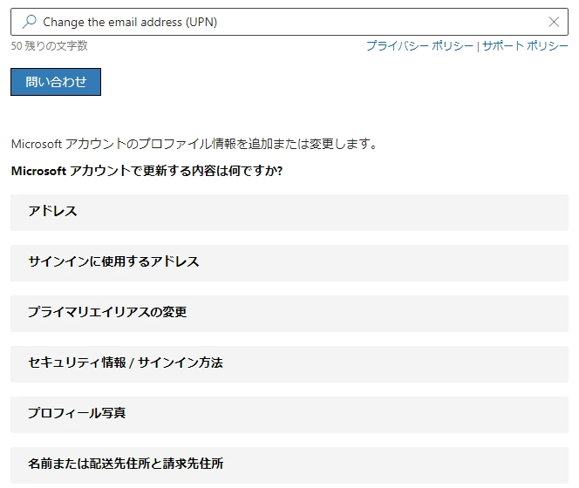Screen dimensions: 579x488
Task: Select プライマリエイリアスの変更 option
Action: [289, 314]
